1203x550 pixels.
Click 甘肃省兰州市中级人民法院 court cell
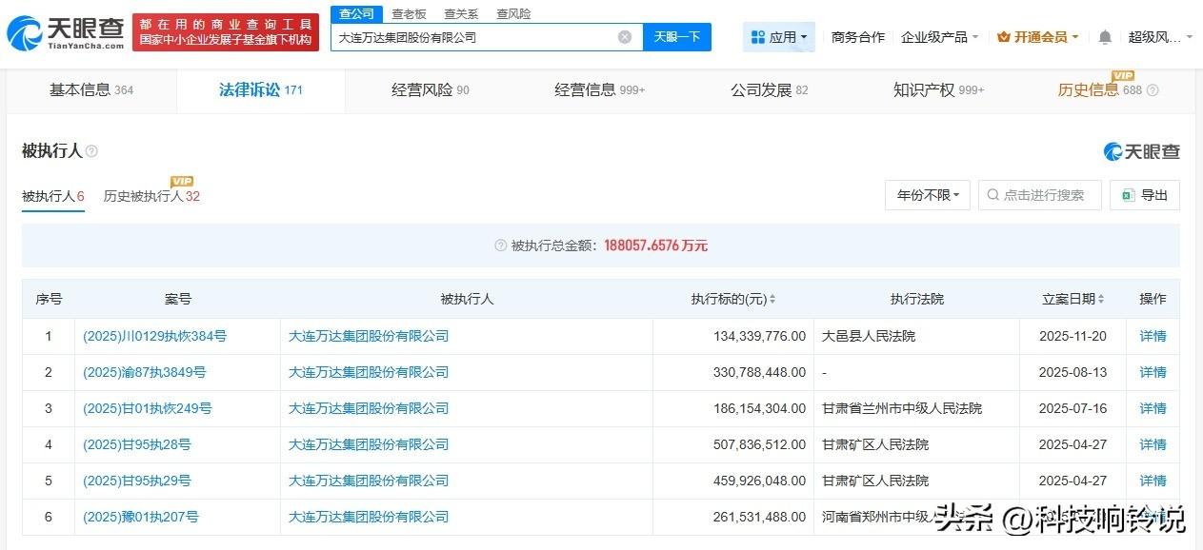pos(902,408)
